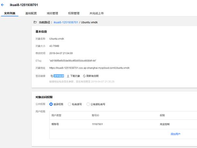Go to the 域名管理 tab
Image resolution: width=197 pixels, height=148 pixels.
coord(52,13)
